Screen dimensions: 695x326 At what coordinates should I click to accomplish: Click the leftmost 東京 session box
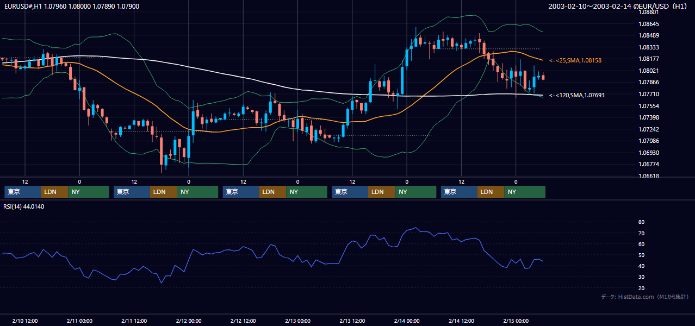[x=23, y=192]
